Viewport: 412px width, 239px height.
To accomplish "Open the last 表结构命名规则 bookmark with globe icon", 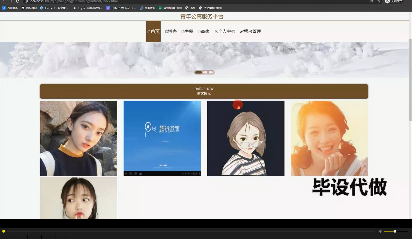I will (x=211, y=8).
